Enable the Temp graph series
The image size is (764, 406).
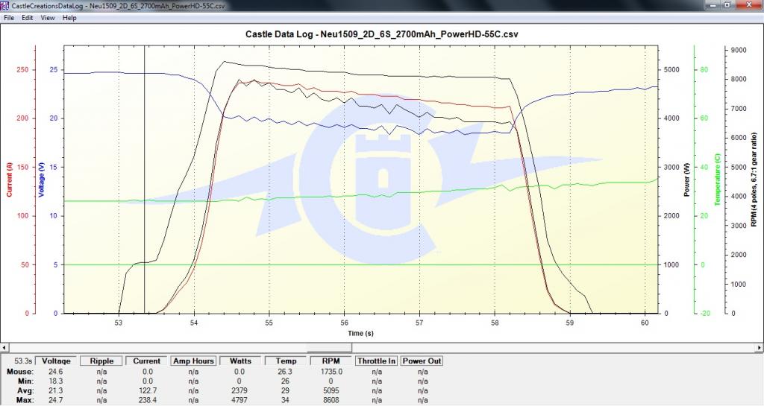tap(285, 361)
